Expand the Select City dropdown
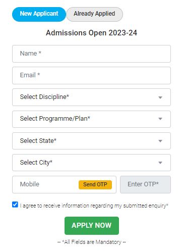 pos(91,163)
